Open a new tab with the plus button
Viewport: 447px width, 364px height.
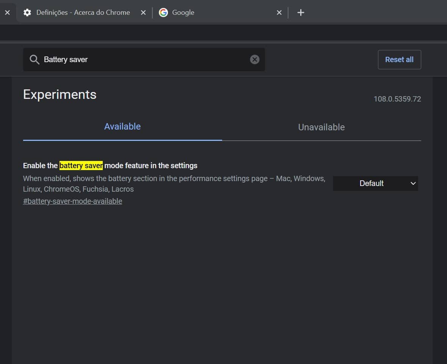click(x=301, y=12)
